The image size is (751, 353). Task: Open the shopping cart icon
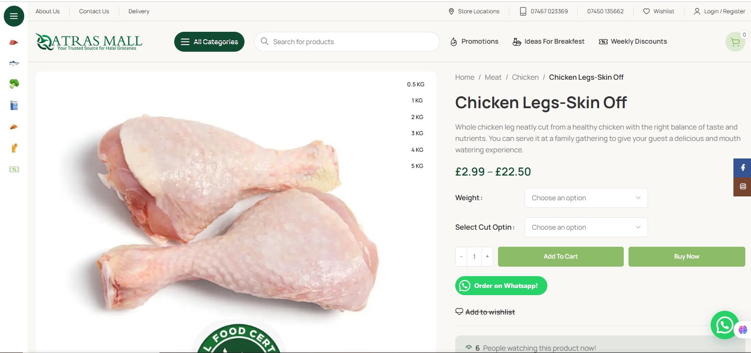pyautogui.click(x=735, y=42)
